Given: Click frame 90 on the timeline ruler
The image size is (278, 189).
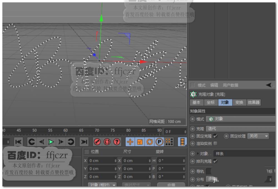Looking at the screenshot, I should click(159, 130).
